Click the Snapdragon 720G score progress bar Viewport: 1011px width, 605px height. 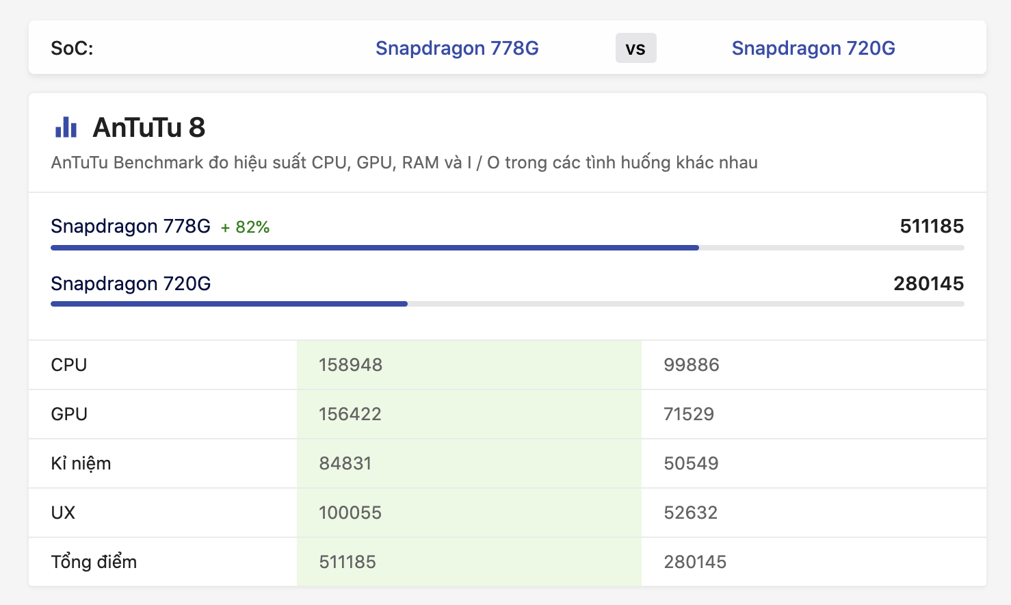coord(229,304)
